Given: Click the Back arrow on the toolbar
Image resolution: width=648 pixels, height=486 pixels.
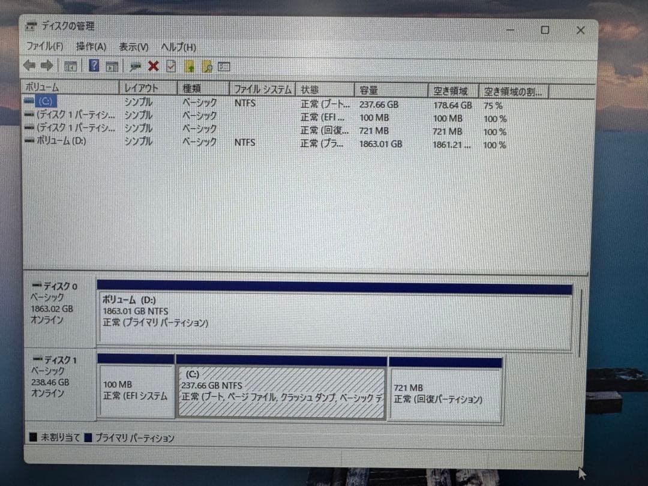Looking at the screenshot, I should (x=28, y=66).
